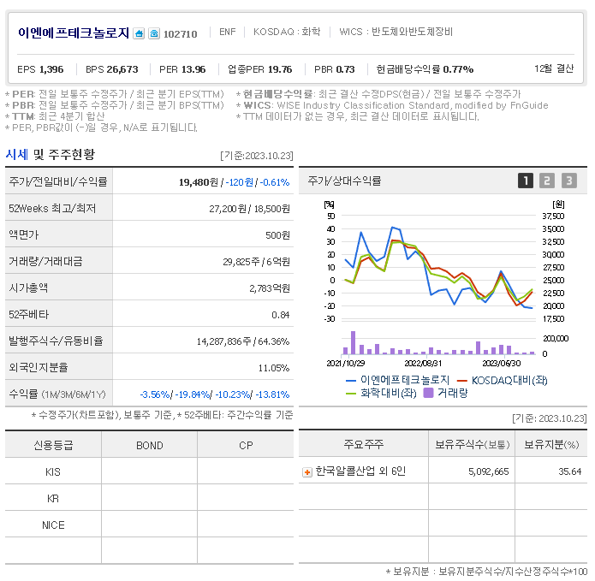Click the BPS 26,673 value
Image resolution: width=595 pixels, height=581 pixels.
pos(112,69)
